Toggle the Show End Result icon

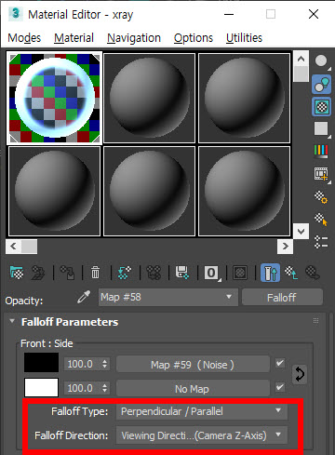click(270, 273)
